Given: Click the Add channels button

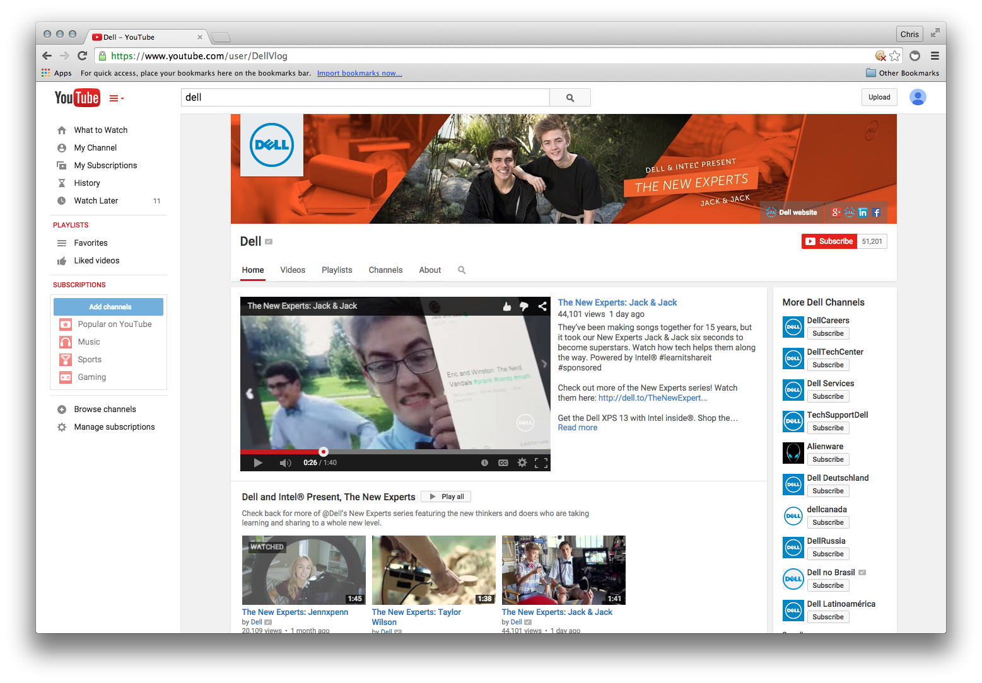Looking at the screenshot, I should pyautogui.click(x=108, y=307).
